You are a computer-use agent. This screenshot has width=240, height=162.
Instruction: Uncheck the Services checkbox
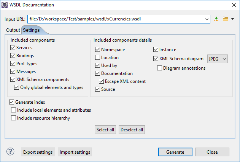click(x=13, y=48)
